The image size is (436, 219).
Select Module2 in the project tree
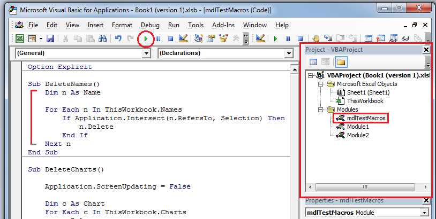[358, 135]
